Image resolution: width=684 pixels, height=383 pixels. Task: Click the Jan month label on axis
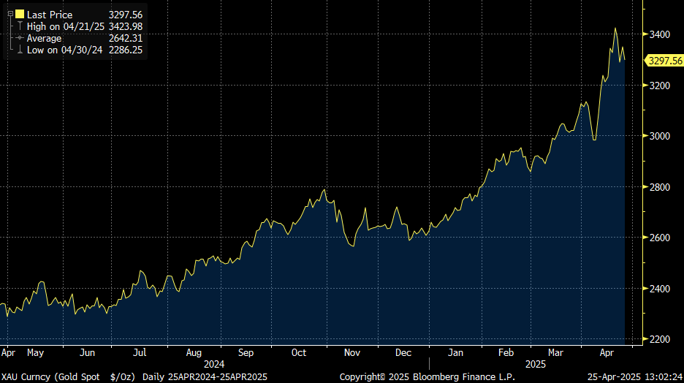point(455,353)
